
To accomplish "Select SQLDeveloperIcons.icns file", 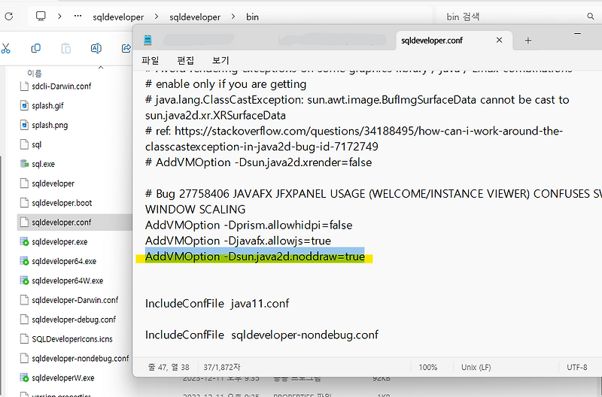I will (72, 339).
